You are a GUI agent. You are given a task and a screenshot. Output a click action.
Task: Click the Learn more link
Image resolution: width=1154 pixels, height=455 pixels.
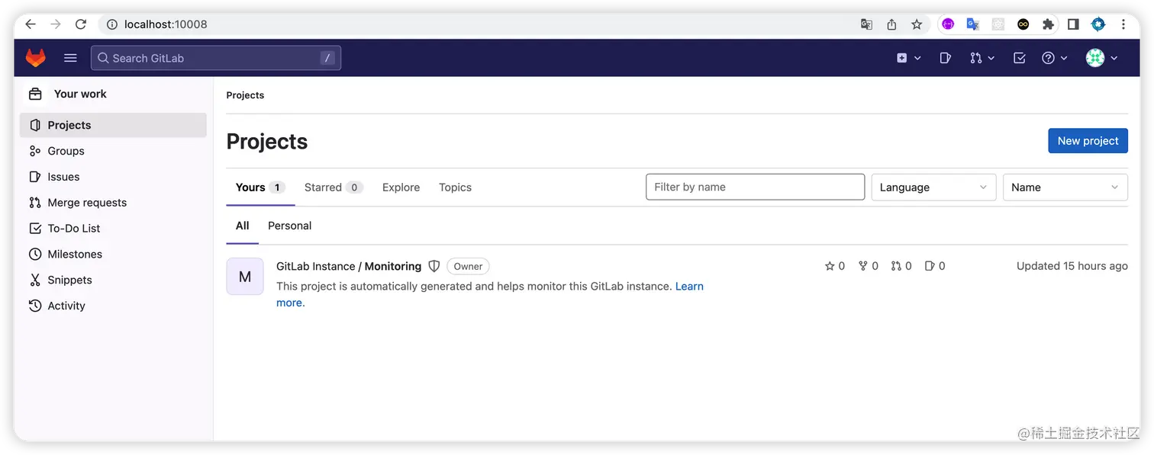coord(689,287)
